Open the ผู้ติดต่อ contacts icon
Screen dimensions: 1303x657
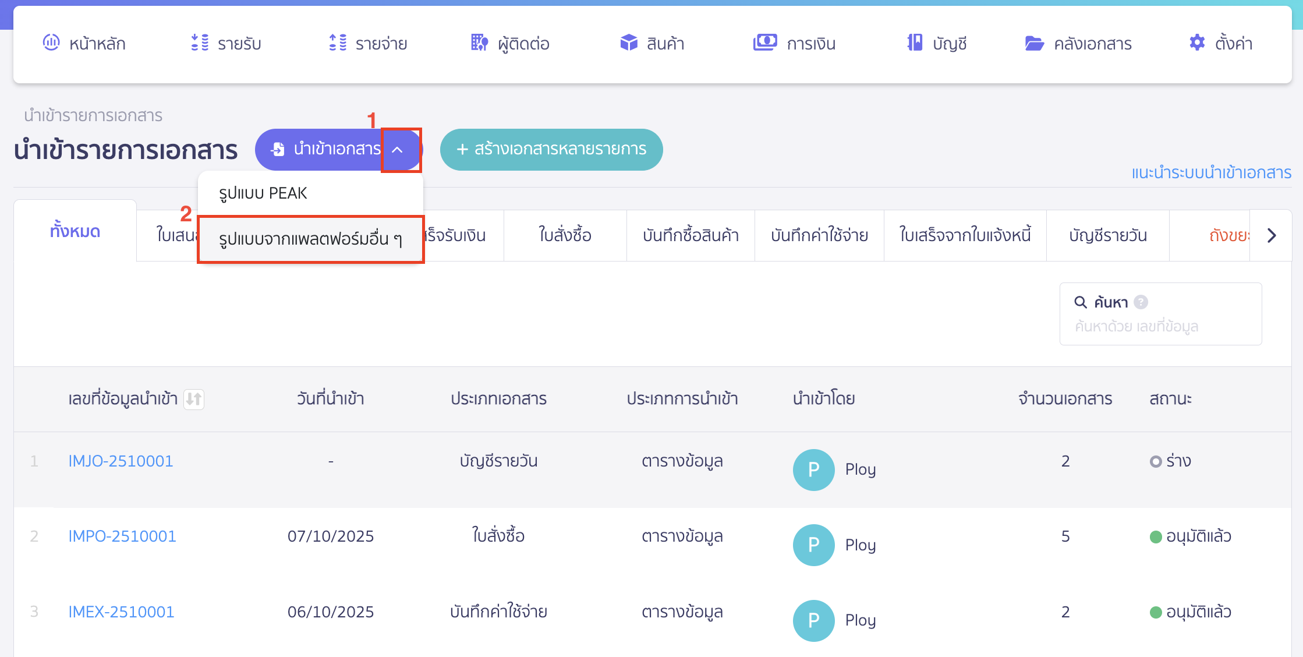[x=479, y=43]
